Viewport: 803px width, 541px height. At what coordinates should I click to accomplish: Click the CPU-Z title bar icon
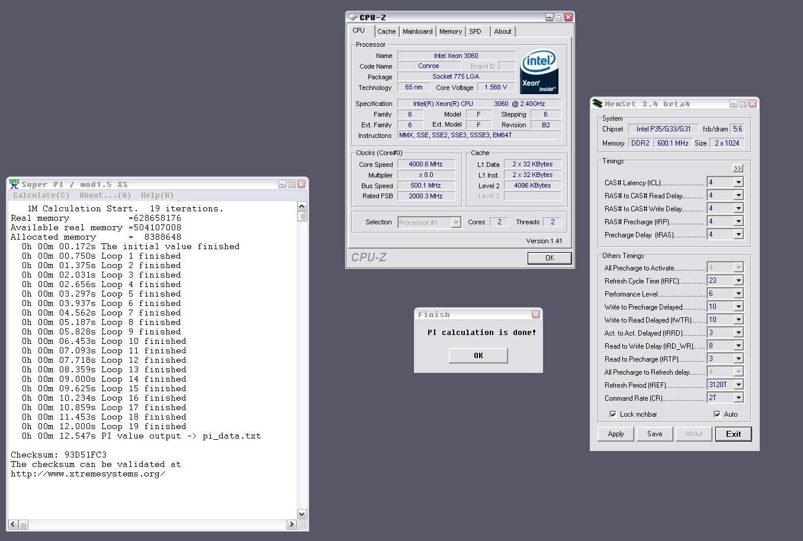click(352, 17)
